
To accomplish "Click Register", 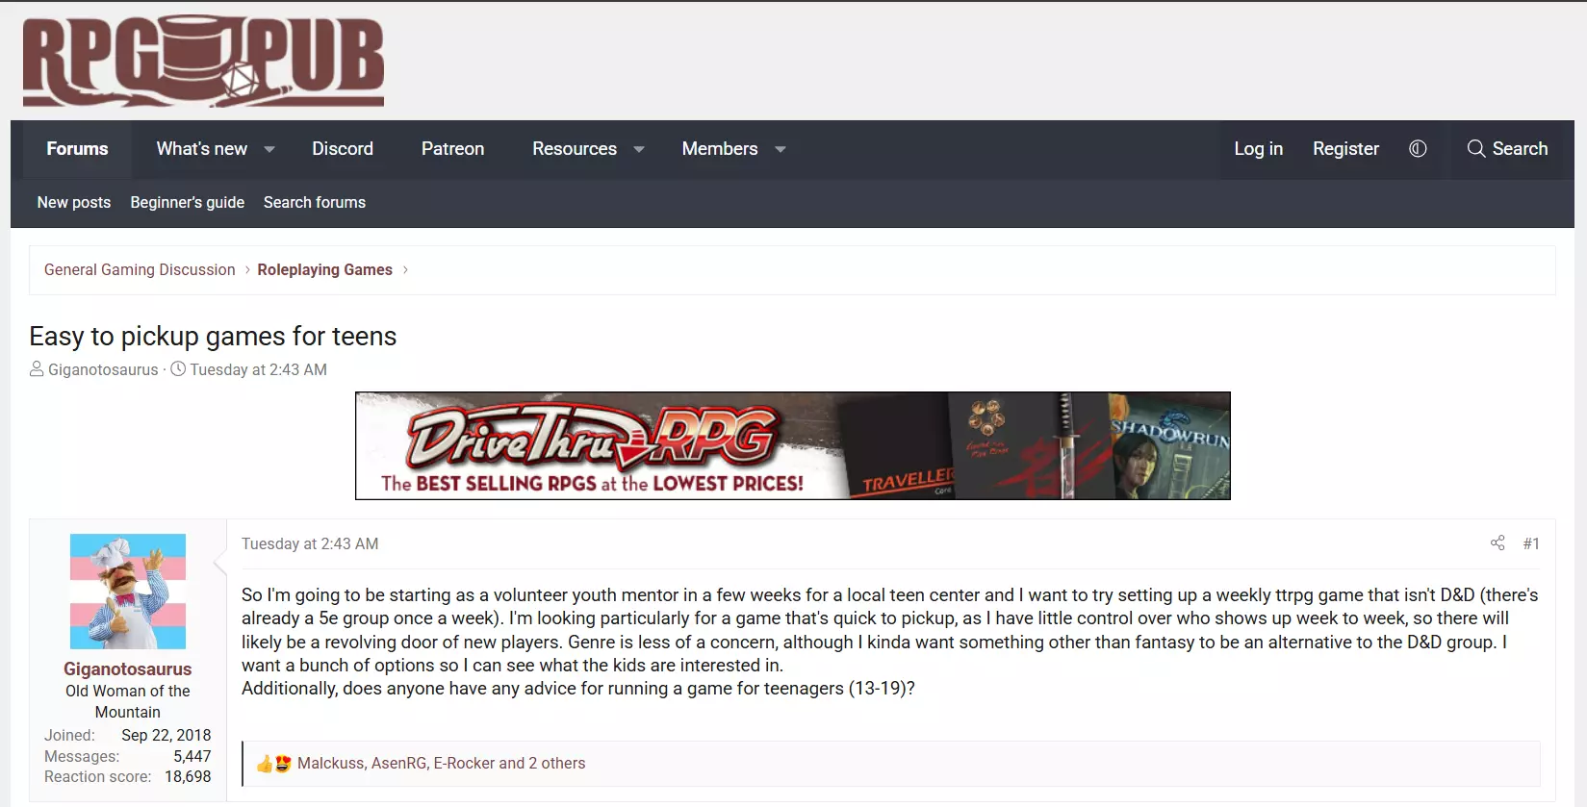I will click(1345, 149).
